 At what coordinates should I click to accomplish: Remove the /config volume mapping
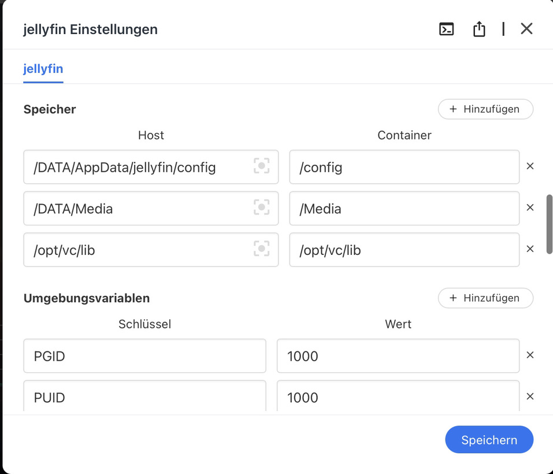coord(530,166)
